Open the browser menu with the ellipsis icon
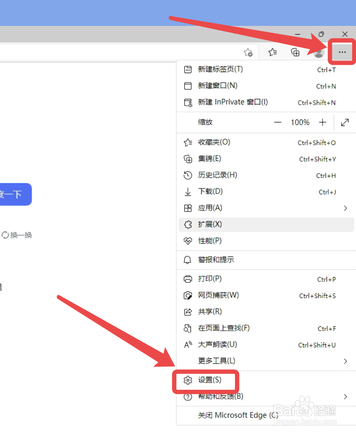 coord(341,51)
